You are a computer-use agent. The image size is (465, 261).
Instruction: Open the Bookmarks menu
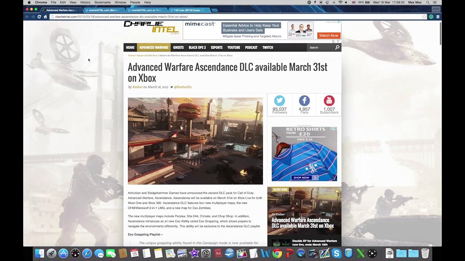point(102,3)
